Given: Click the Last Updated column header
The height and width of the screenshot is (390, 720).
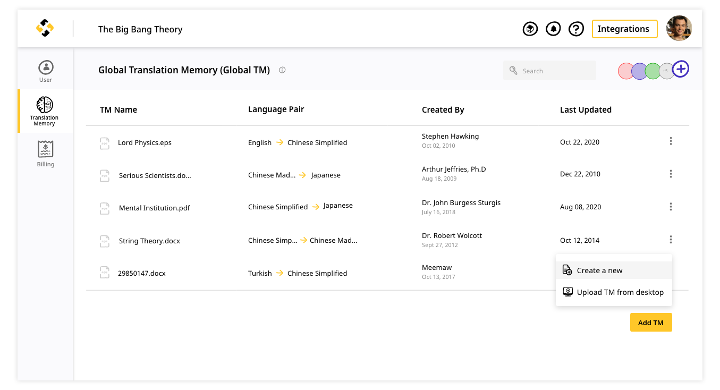Looking at the screenshot, I should (x=586, y=110).
